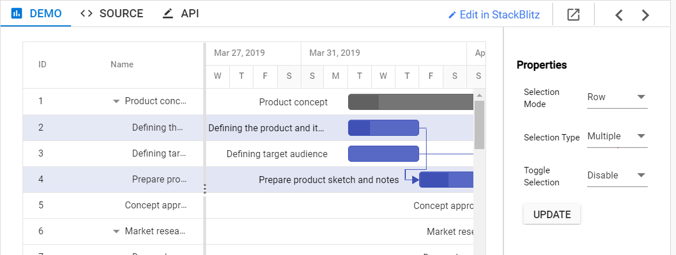Open the SOURCE tab
Viewport: 676px width, 255px height.
(x=112, y=13)
